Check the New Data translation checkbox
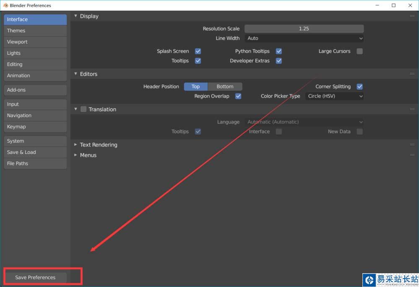 (360, 132)
